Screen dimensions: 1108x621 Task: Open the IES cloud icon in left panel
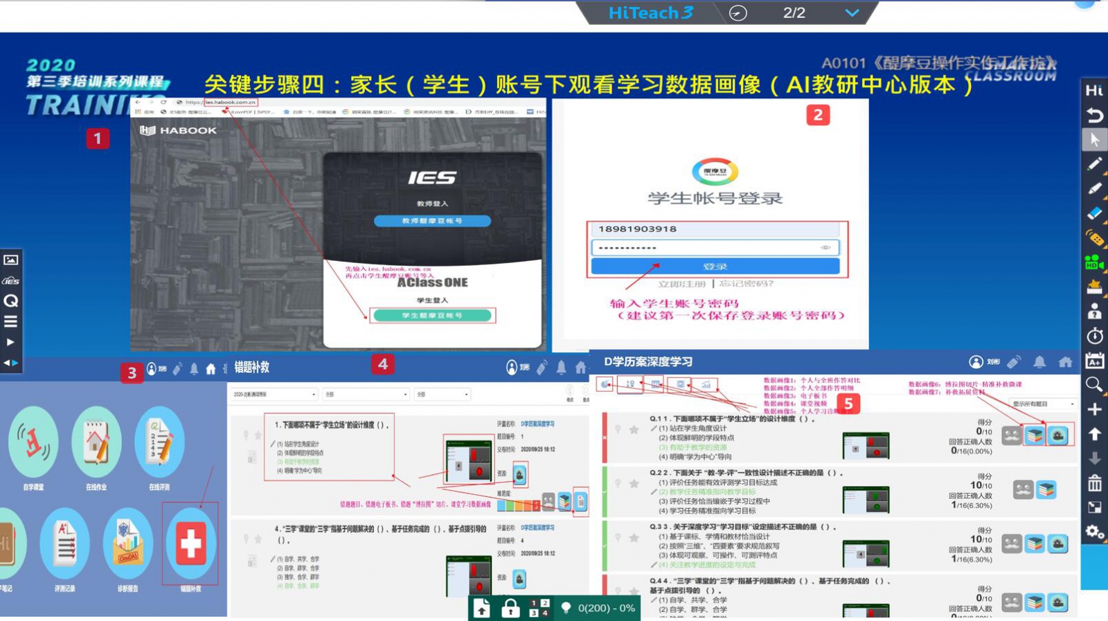pos(11,280)
